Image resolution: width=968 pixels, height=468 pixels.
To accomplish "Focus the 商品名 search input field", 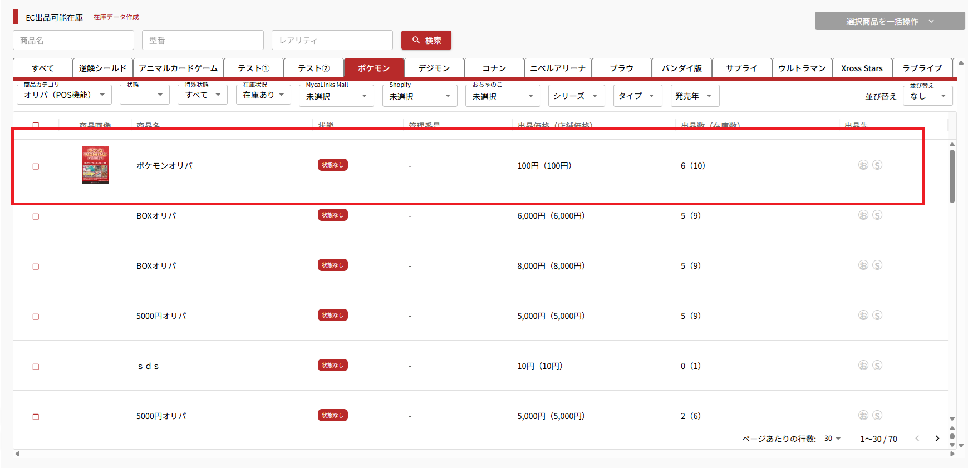I will click(73, 41).
